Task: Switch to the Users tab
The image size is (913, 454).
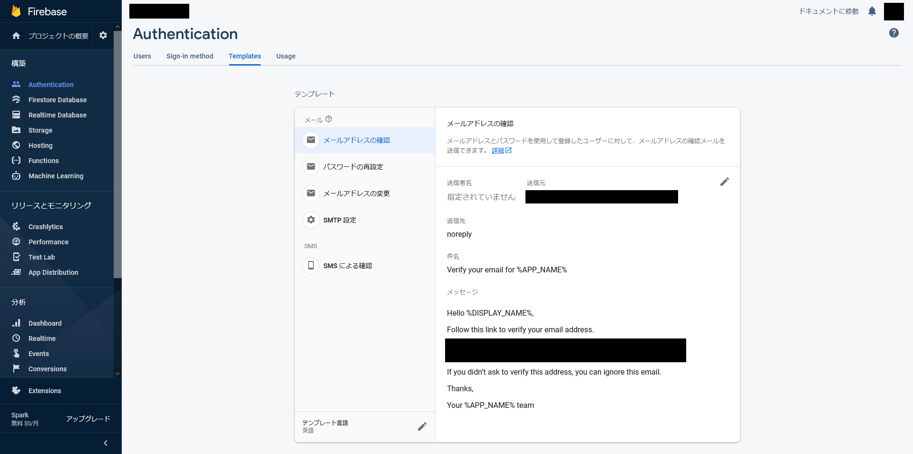Action: pyautogui.click(x=142, y=56)
